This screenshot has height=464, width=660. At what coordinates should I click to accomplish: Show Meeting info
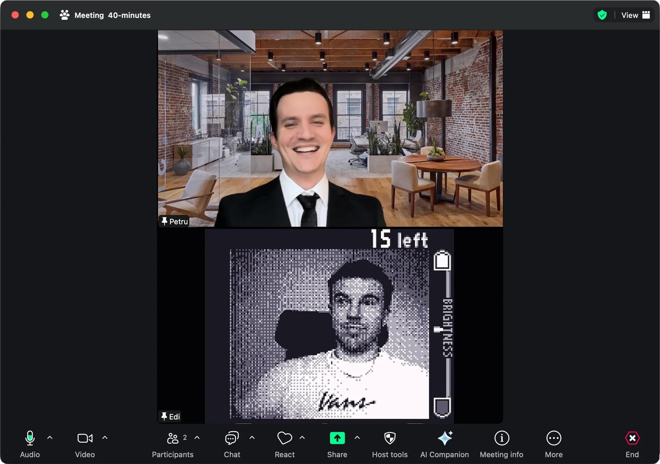[501, 438]
